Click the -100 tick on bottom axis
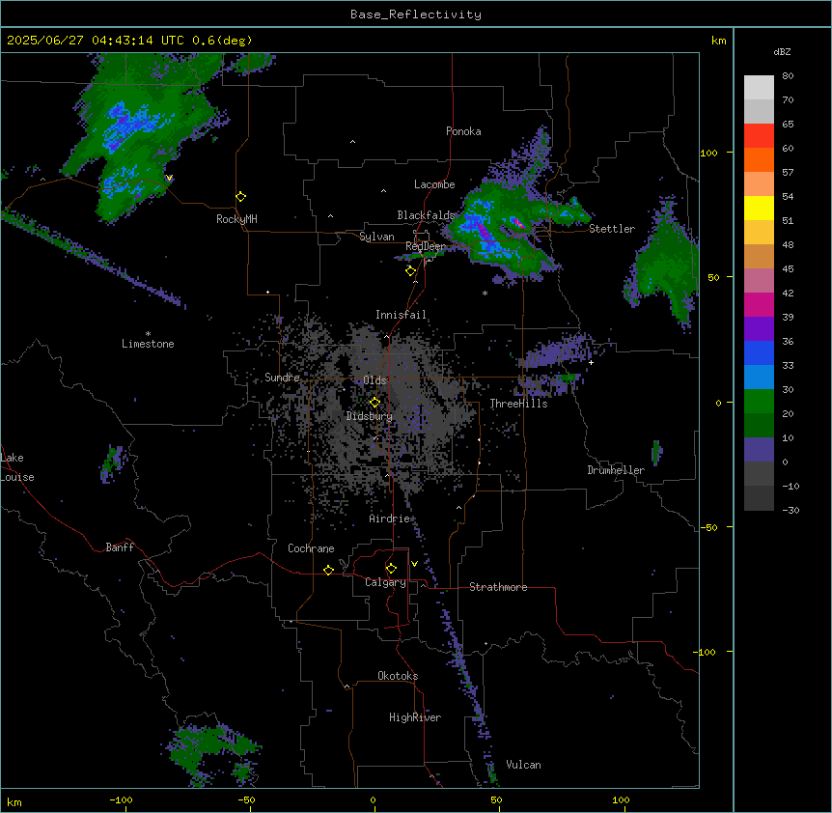The height and width of the screenshot is (813, 832). pyautogui.click(x=121, y=799)
